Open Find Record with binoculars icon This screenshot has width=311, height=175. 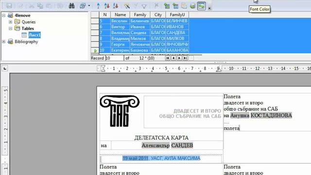pyautogui.click(x=71, y=6)
